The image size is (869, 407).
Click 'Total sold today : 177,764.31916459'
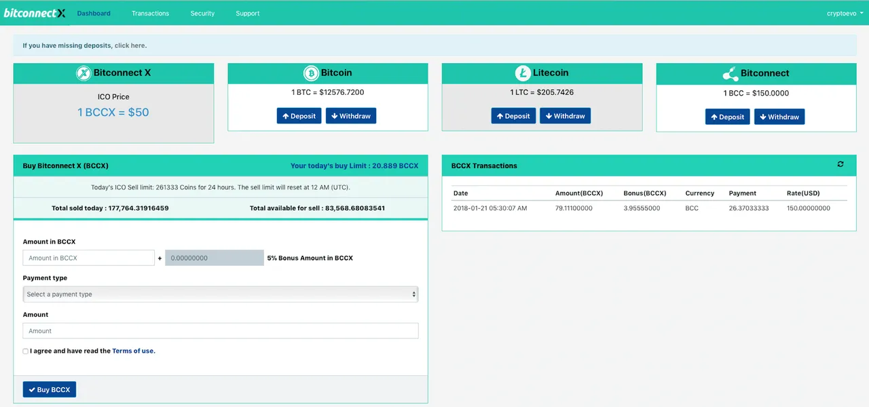(110, 208)
